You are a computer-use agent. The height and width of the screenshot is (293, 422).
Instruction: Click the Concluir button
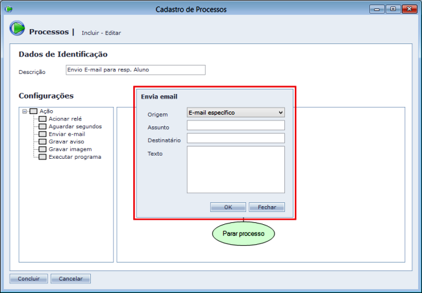click(x=29, y=279)
